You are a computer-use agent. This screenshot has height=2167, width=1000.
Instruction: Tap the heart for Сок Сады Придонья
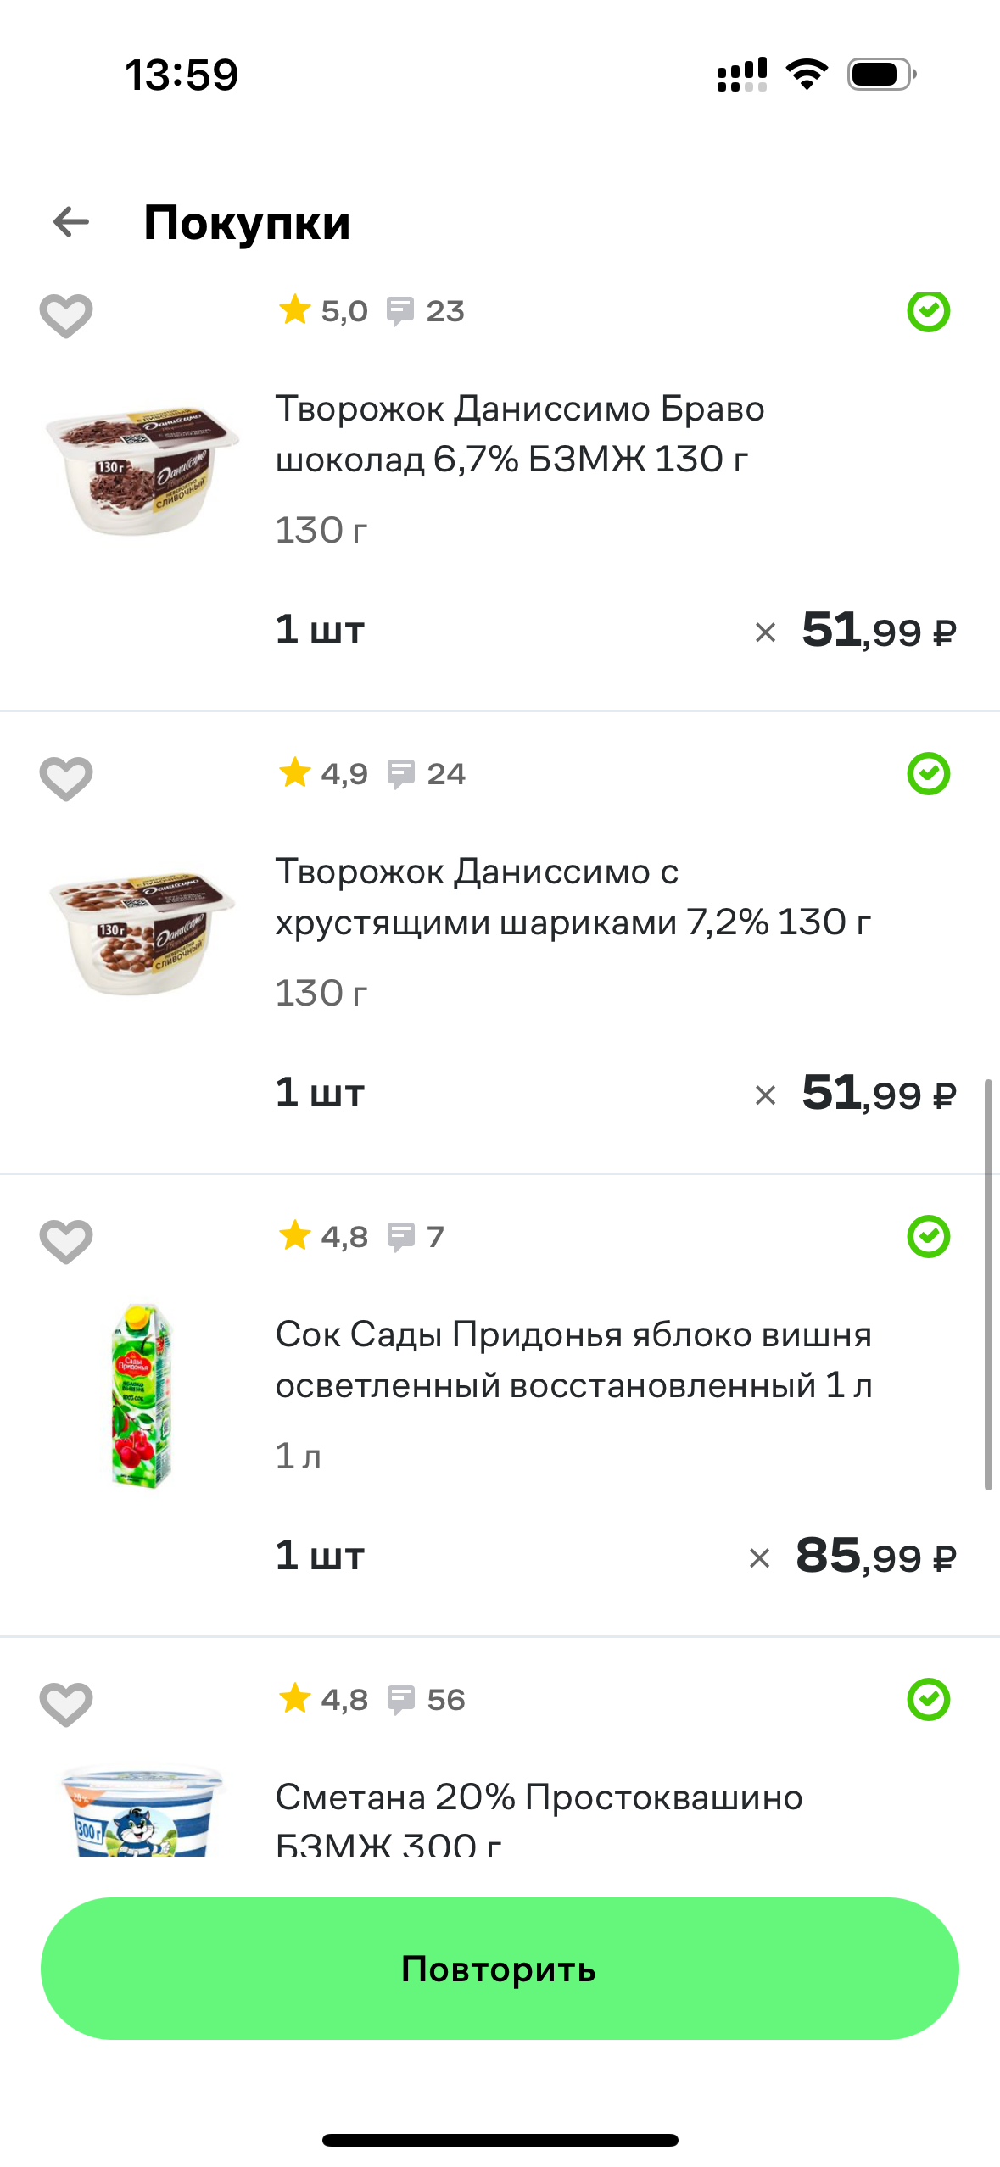click(66, 1242)
